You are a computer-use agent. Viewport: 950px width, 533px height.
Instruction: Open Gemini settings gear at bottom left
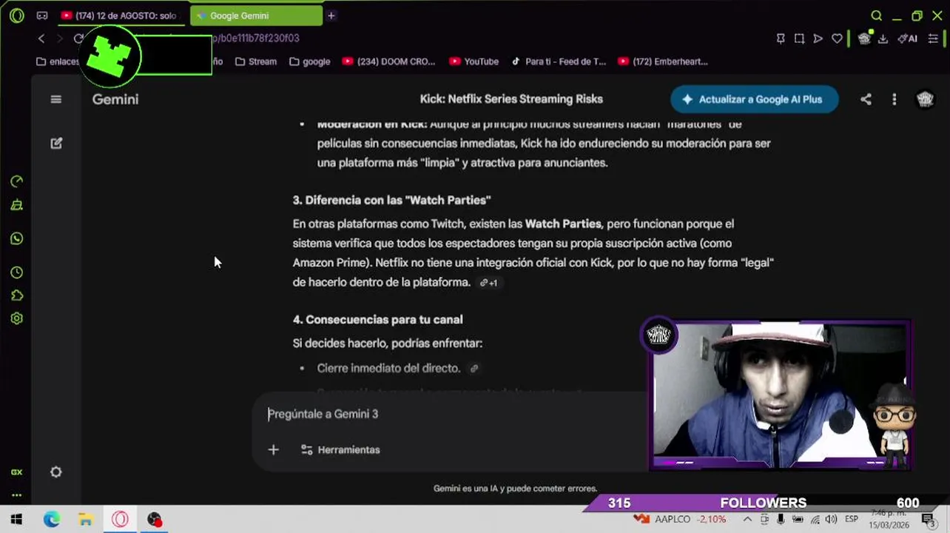(56, 472)
